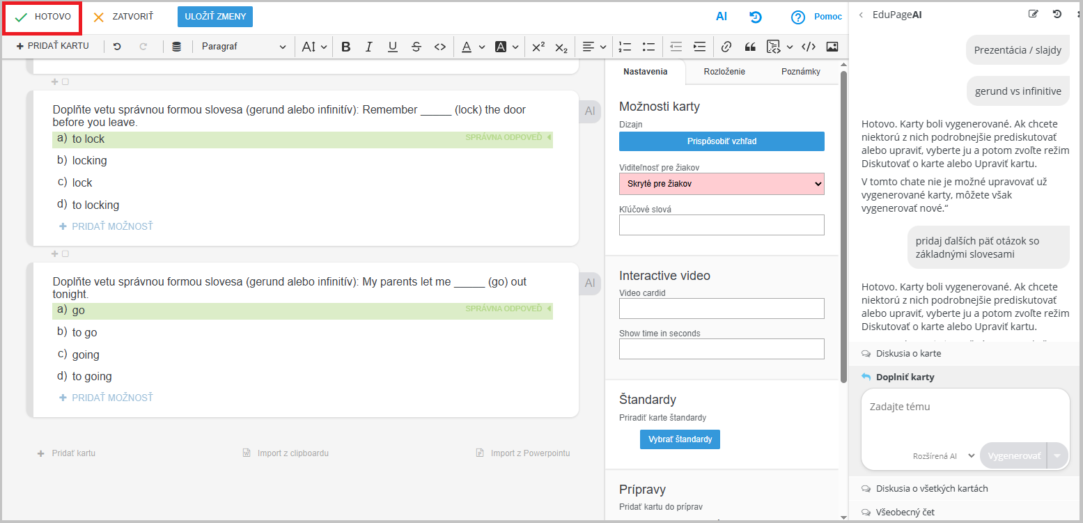Viewport: 1083px width, 523px height.
Task: Select answer option 'locking' in first question
Action: click(x=89, y=161)
